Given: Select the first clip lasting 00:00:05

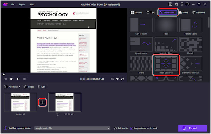Looking at the screenshot, I should (x=20, y=102).
